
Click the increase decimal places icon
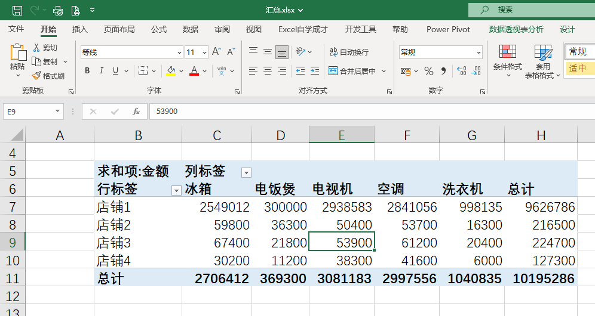click(461, 71)
